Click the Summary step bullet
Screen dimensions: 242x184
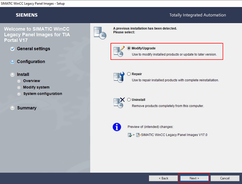[x=13, y=108]
